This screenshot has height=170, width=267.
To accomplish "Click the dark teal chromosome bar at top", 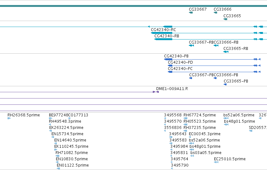I will [x=134, y=6].
